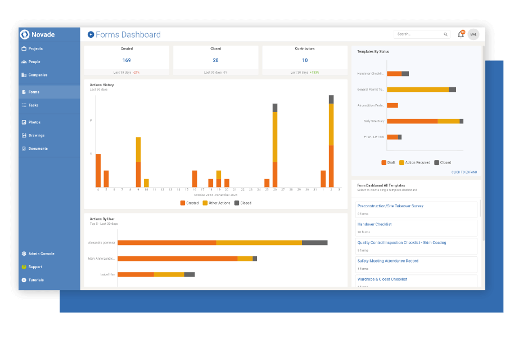Go back using the Forms Dashboard back arrow
Viewport: 523px width, 338px height.
91,34
